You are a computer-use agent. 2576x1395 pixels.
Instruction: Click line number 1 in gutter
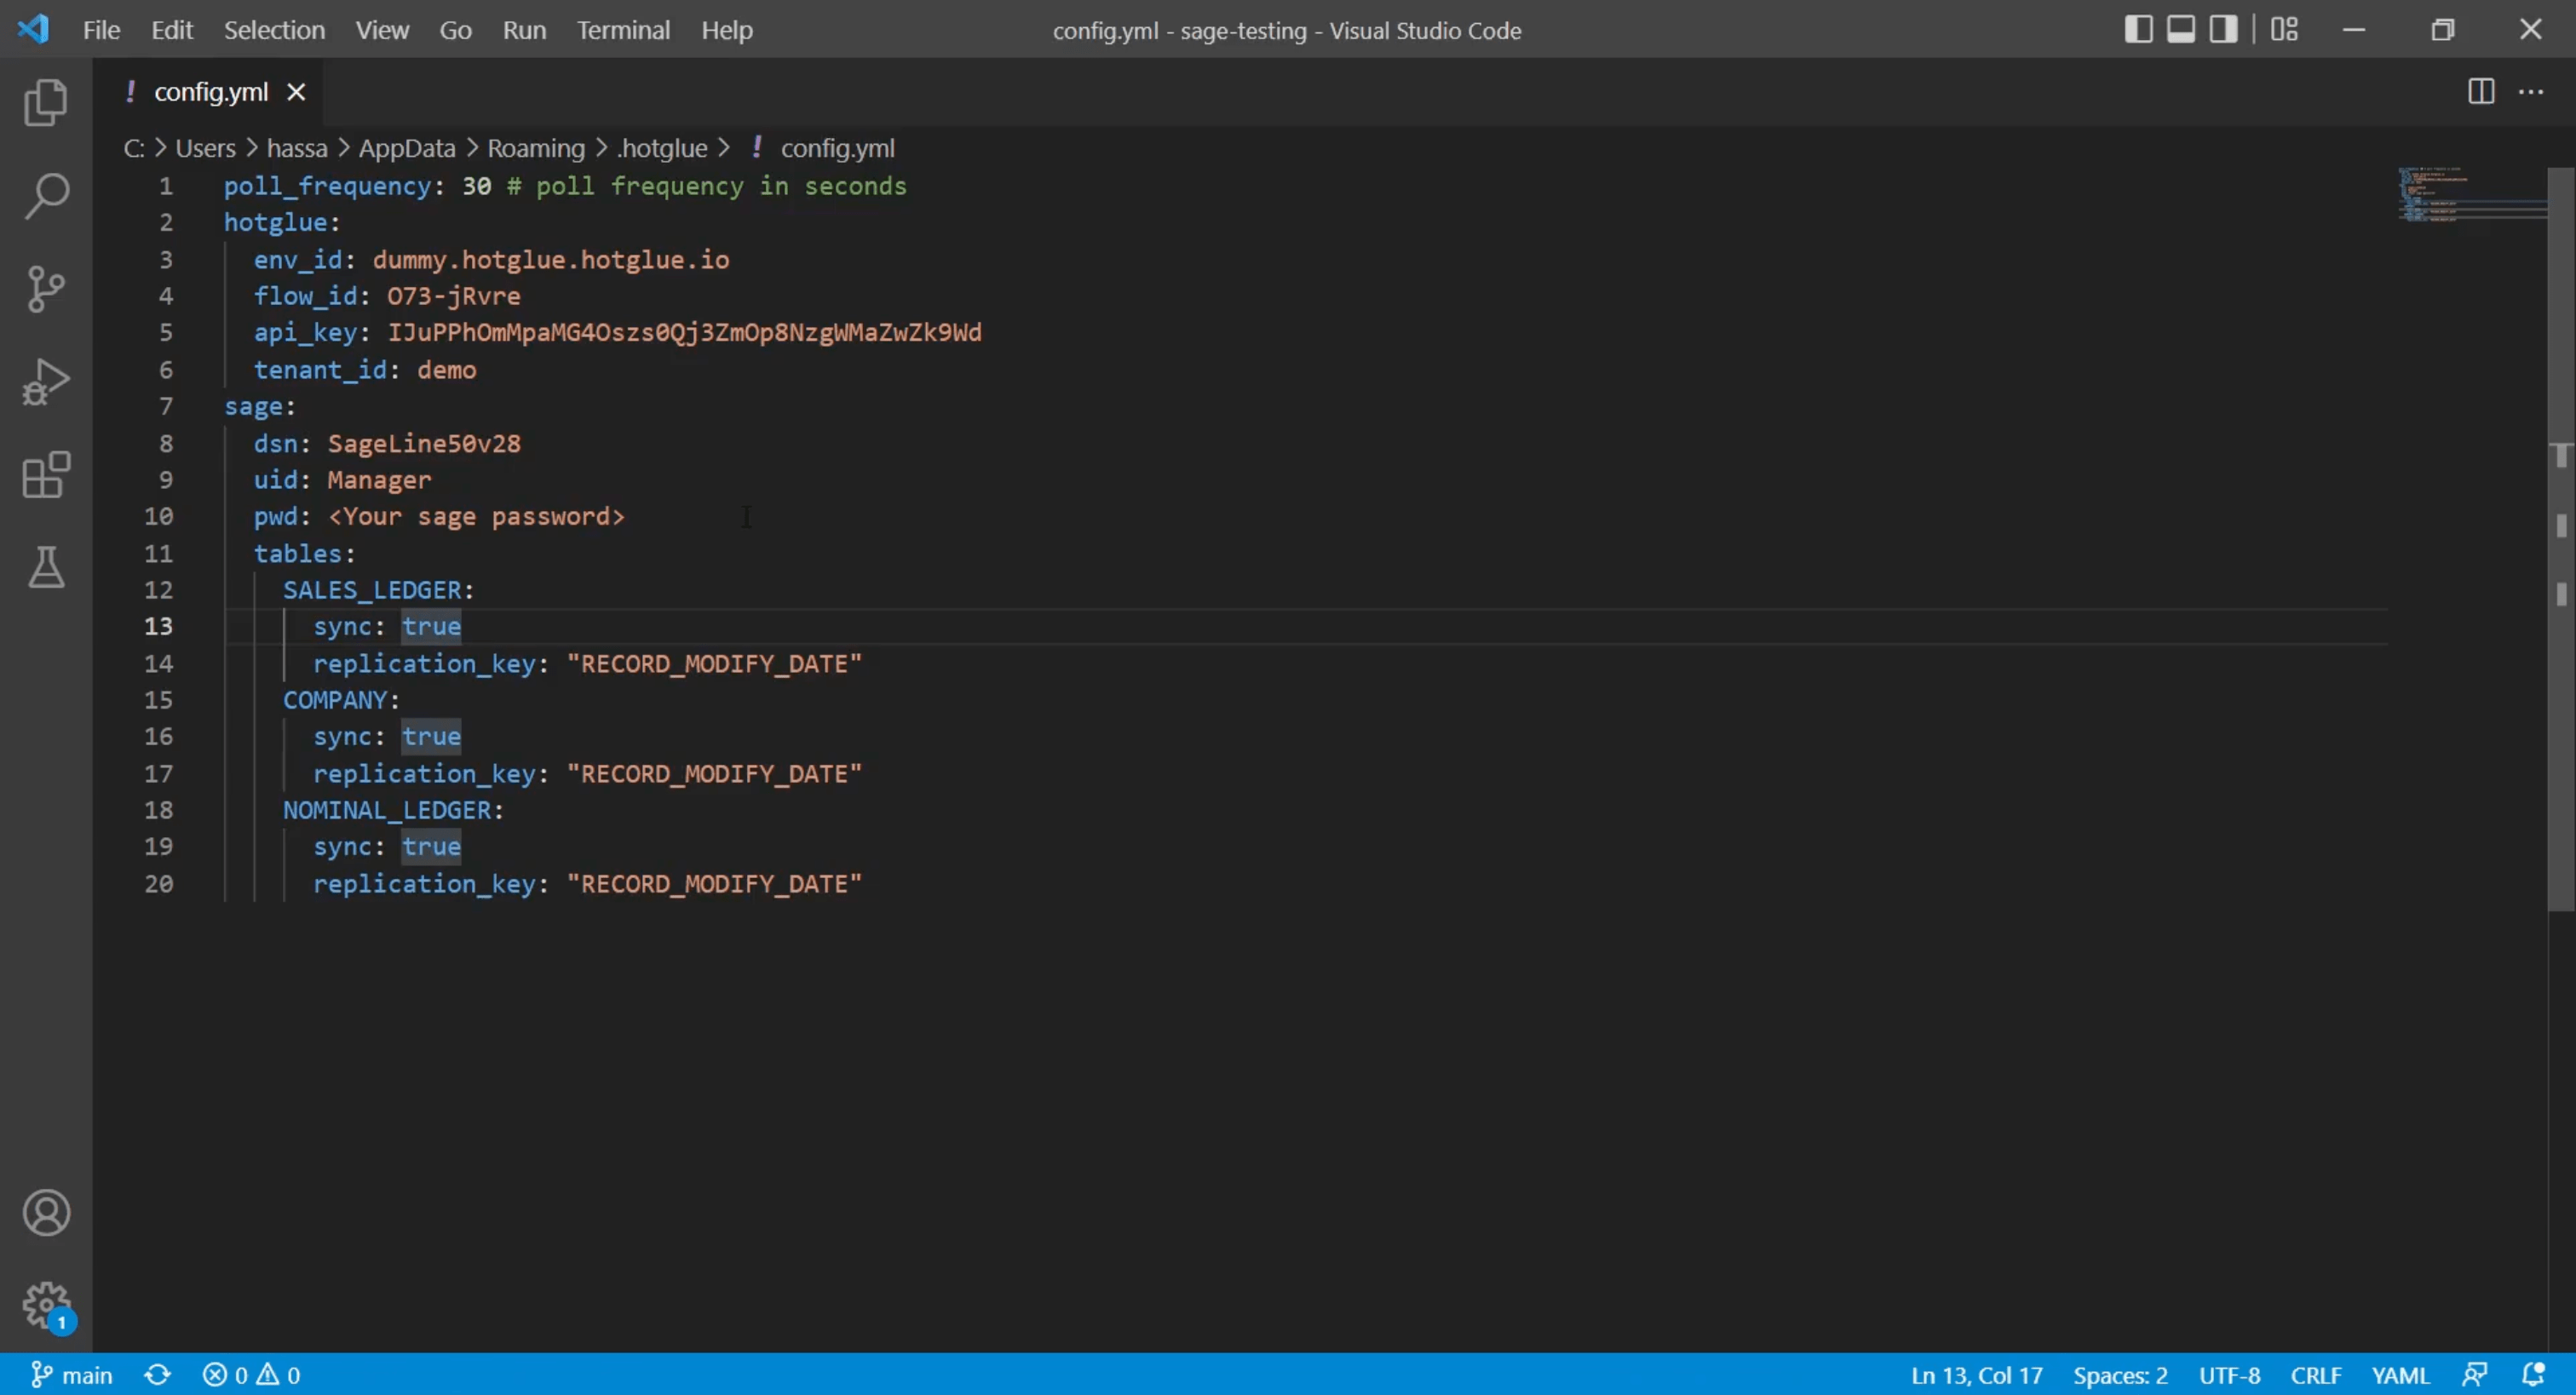coord(166,186)
